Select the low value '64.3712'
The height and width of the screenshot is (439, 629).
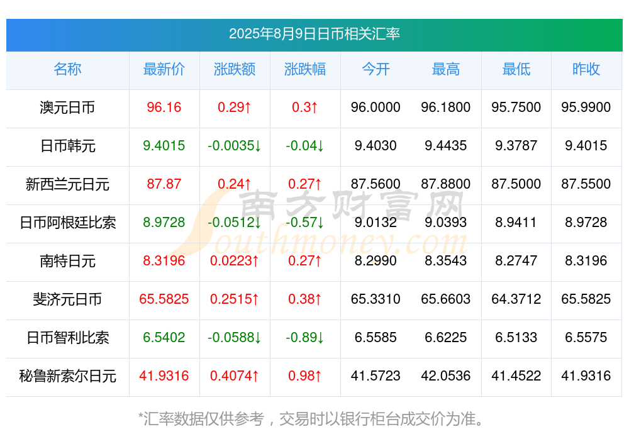516,299
